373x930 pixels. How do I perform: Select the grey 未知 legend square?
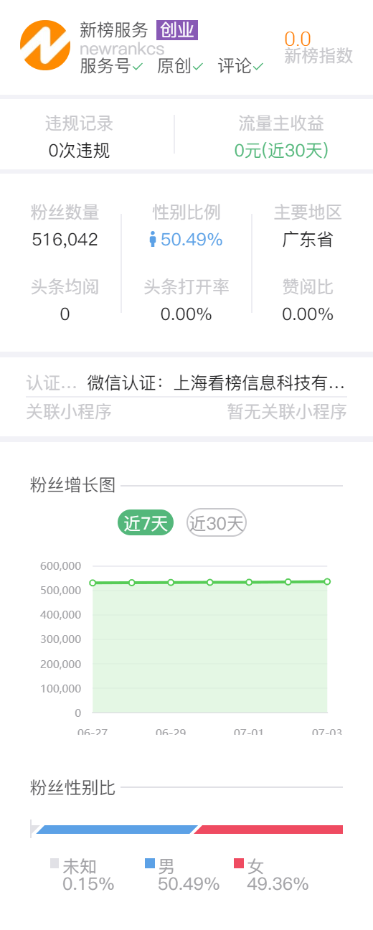click(55, 863)
